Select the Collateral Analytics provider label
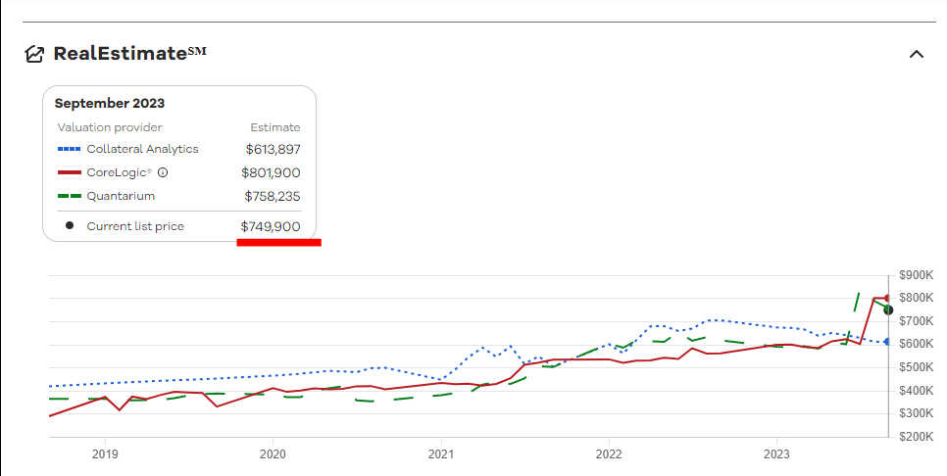The width and height of the screenshot is (947, 476). click(x=142, y=149)
